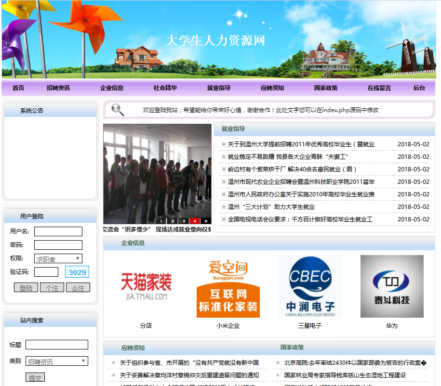This screenshot has height=386, width=441.
Task: Click the 企注 registration button
Action: tap(78, 288)
